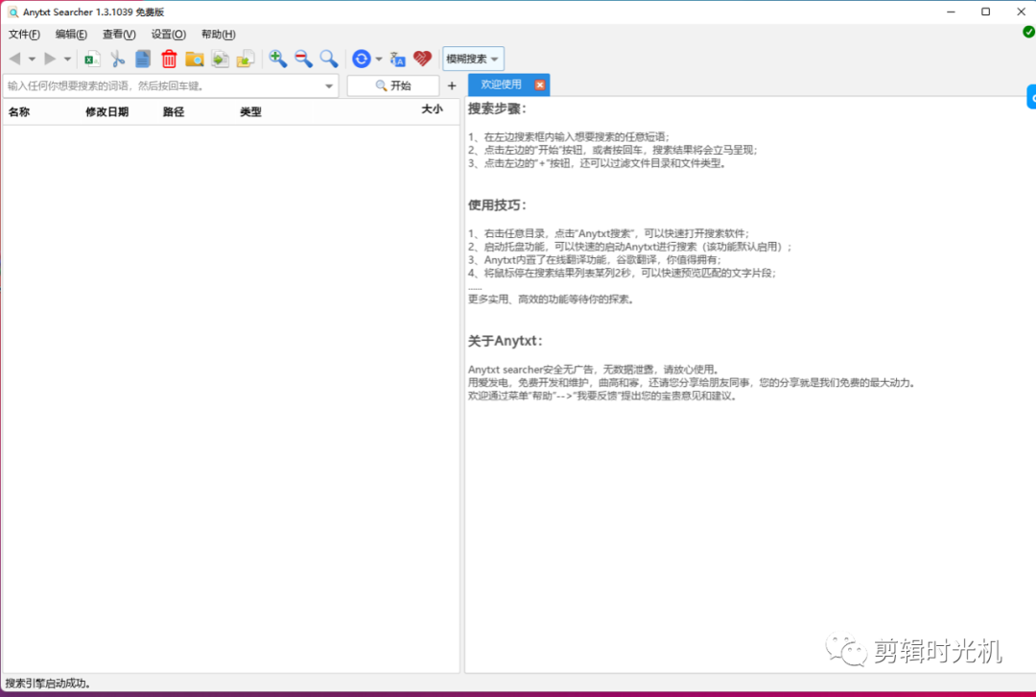Click the 使用技巧 heading text

click(498, 205)
